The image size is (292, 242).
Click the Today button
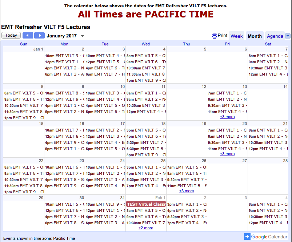pos(11,36)
